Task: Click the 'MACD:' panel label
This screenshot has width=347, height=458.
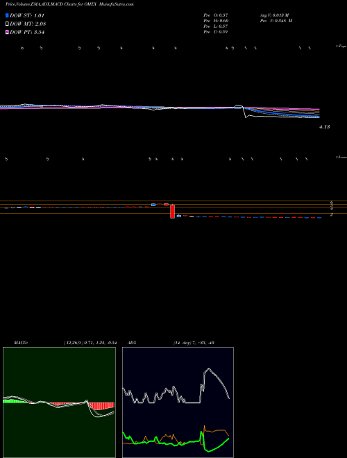Action: 21,343
